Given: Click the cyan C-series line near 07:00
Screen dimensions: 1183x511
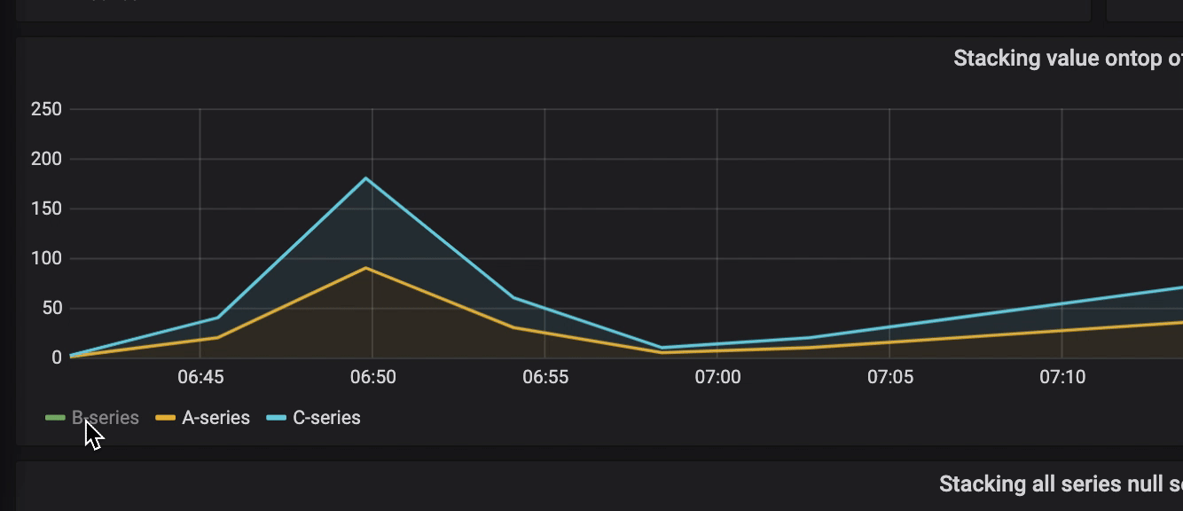Looking at the screenshot, I should (720, 342).
